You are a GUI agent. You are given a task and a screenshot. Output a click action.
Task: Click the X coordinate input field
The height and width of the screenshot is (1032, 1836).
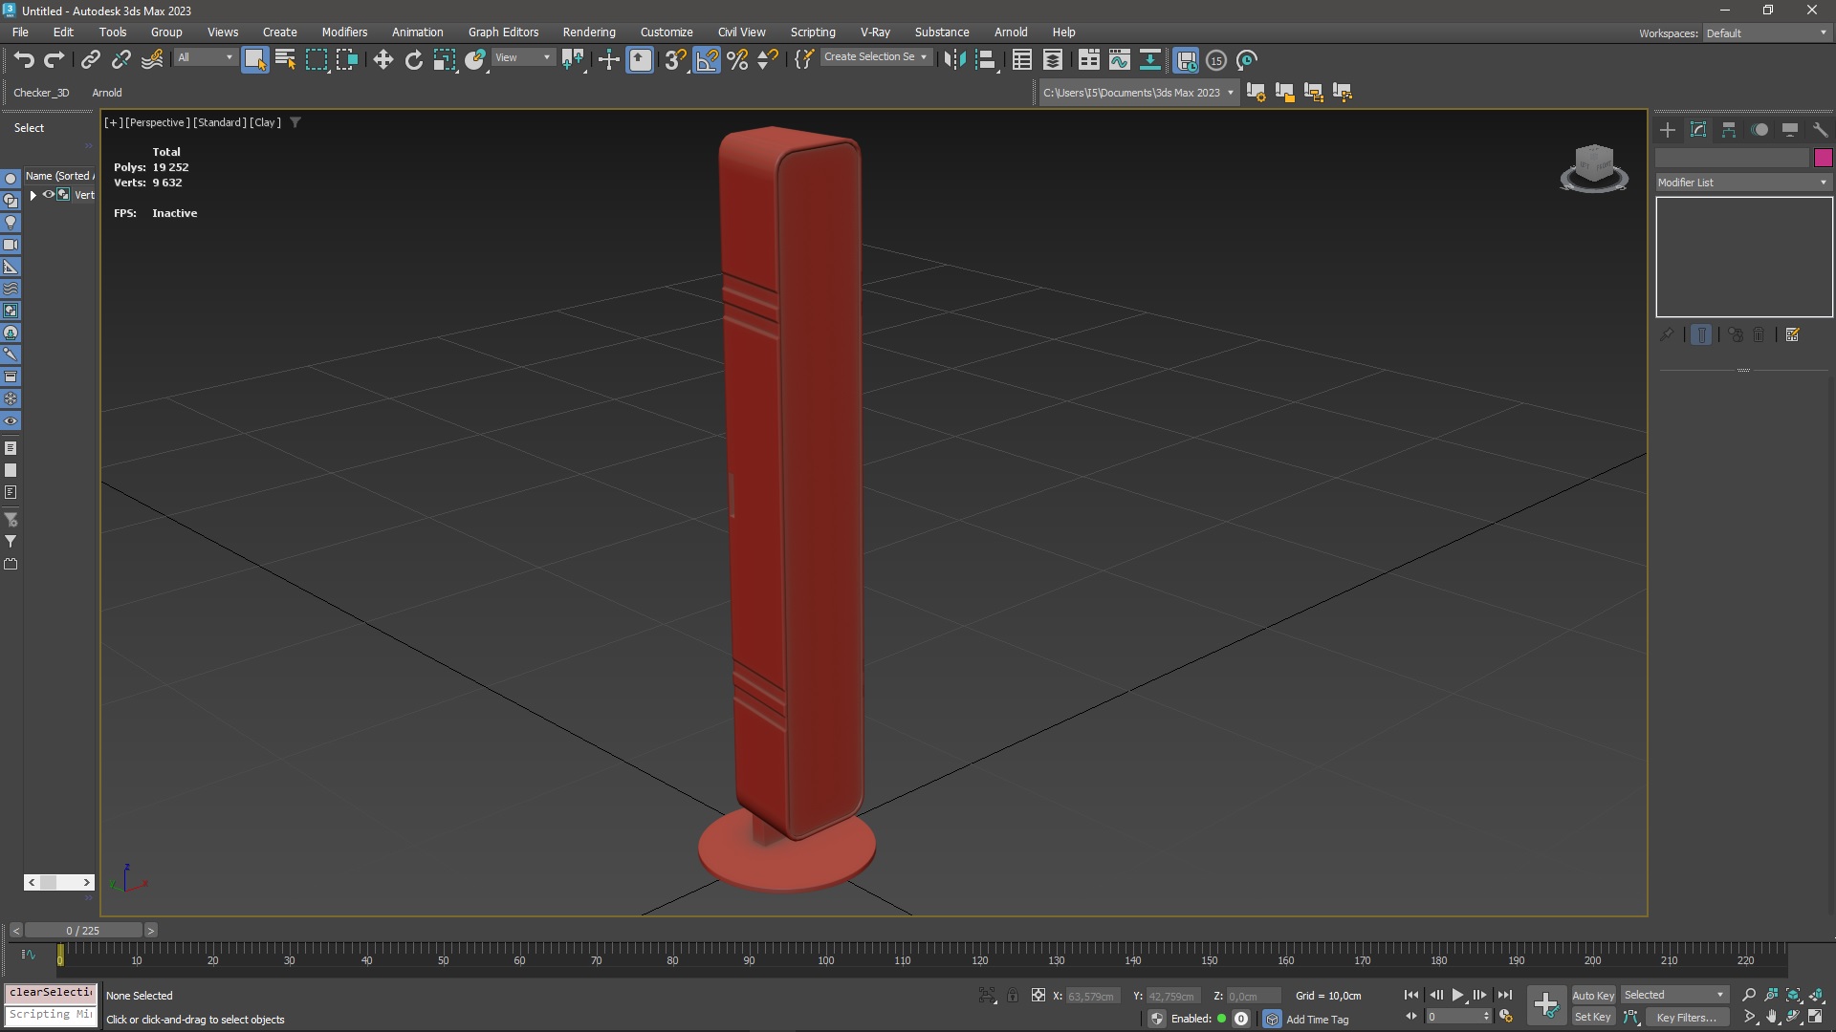click(x=1092, y=996)
